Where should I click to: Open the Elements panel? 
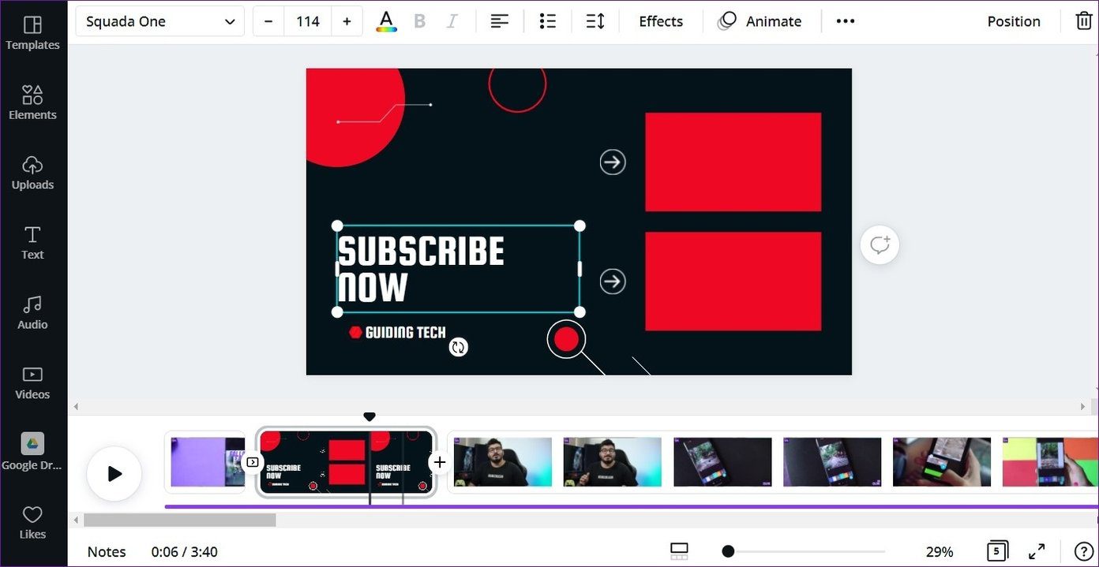point(32,103)
